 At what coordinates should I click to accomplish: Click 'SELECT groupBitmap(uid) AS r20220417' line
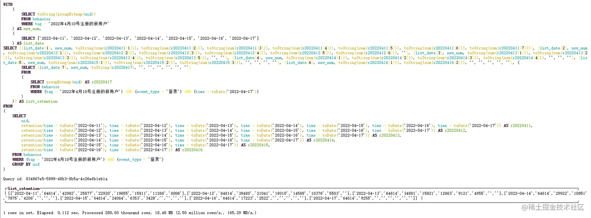tap(71, 82)
